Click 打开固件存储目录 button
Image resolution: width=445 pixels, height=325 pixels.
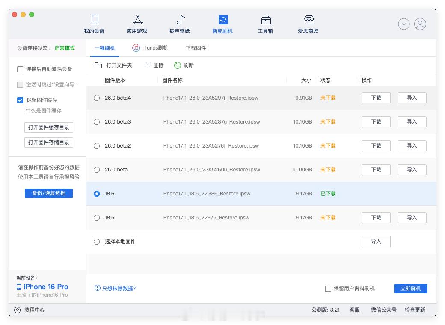tap(49, 142)
